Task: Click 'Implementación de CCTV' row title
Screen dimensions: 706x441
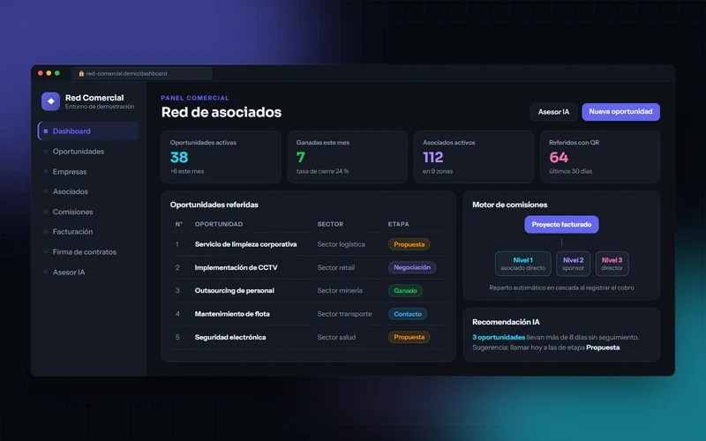Action: pos(236,267)
